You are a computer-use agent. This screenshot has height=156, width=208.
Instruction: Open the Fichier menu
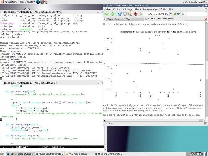(108, 9)
